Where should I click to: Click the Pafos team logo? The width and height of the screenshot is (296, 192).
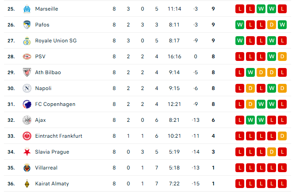click(x=26, y=25)
